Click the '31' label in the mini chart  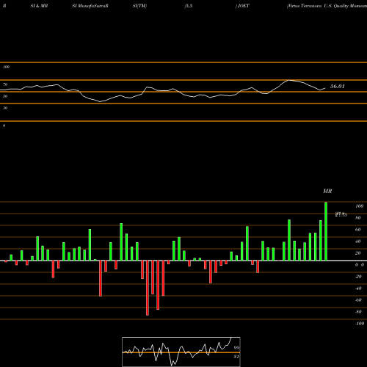click(x=236, y=357)
